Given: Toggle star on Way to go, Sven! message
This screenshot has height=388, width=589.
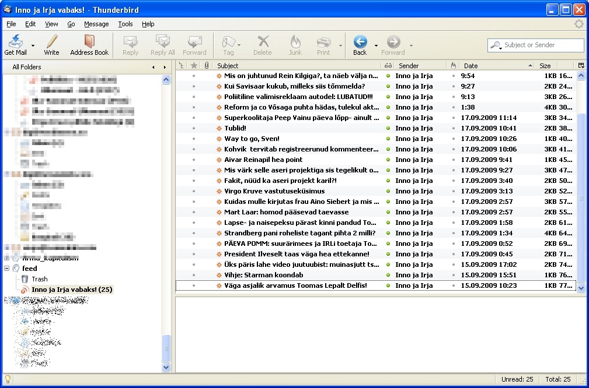Looking at the screenshot, I should click(x=194, y=139).
